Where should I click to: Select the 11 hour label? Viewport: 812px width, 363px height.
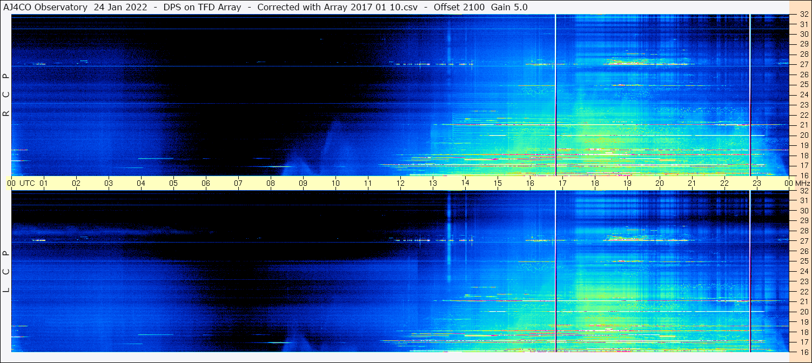pyautogui.click(x=368, y=183)
